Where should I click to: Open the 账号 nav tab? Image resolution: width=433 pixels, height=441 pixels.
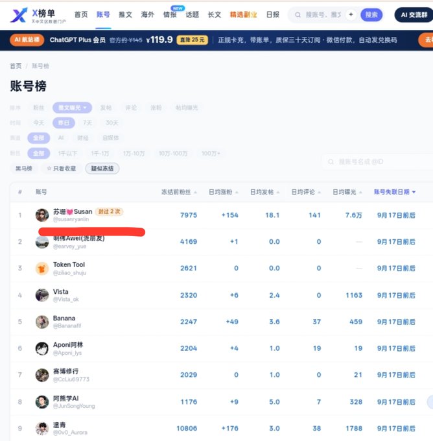(x=103, y=15)
